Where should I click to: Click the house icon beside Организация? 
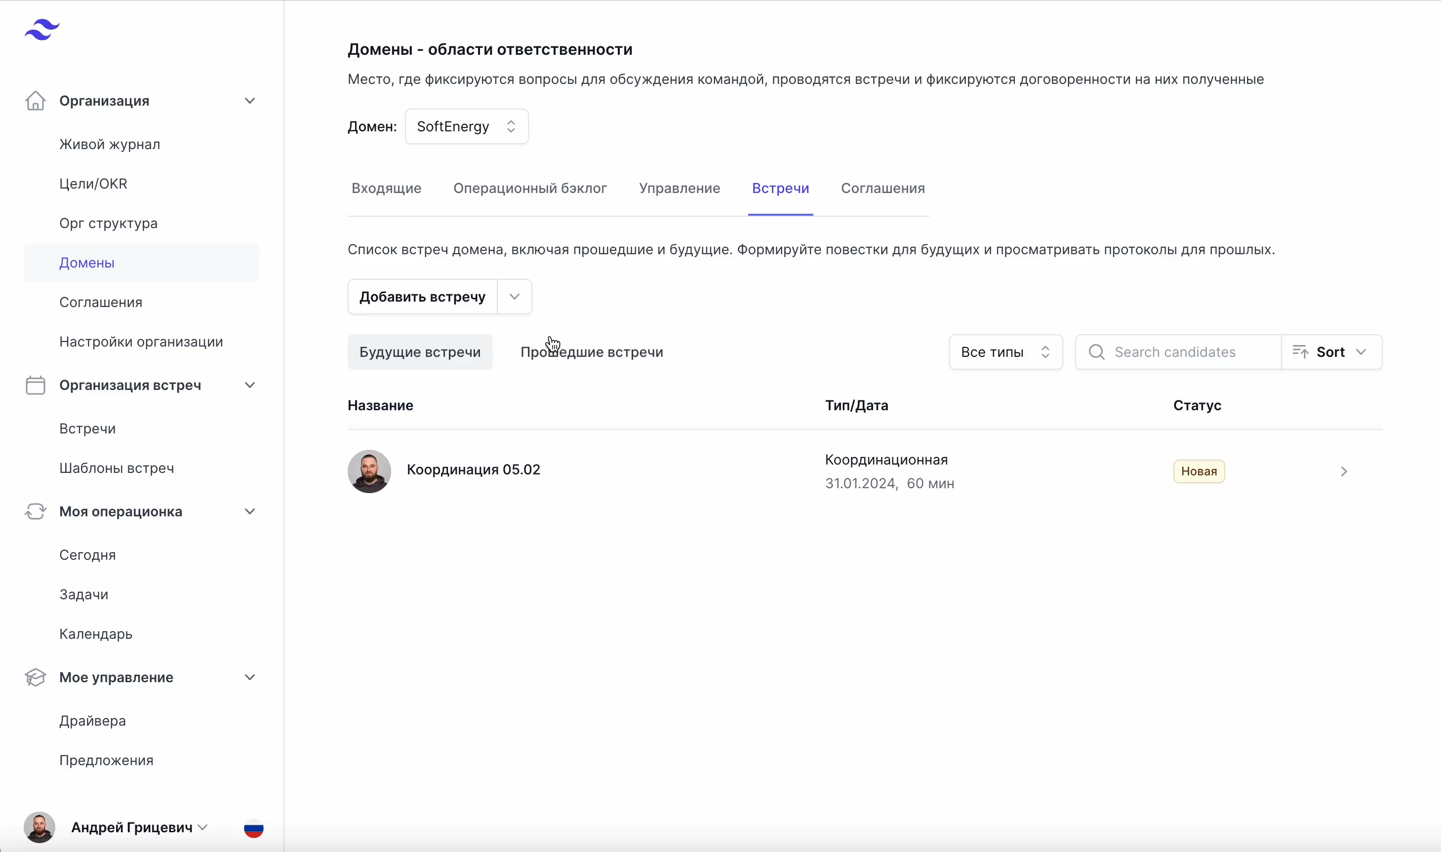click(x=35, y=101)
